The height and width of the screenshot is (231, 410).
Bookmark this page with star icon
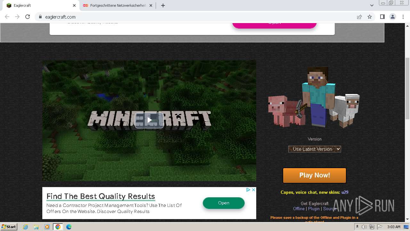[x=370, y=17]
